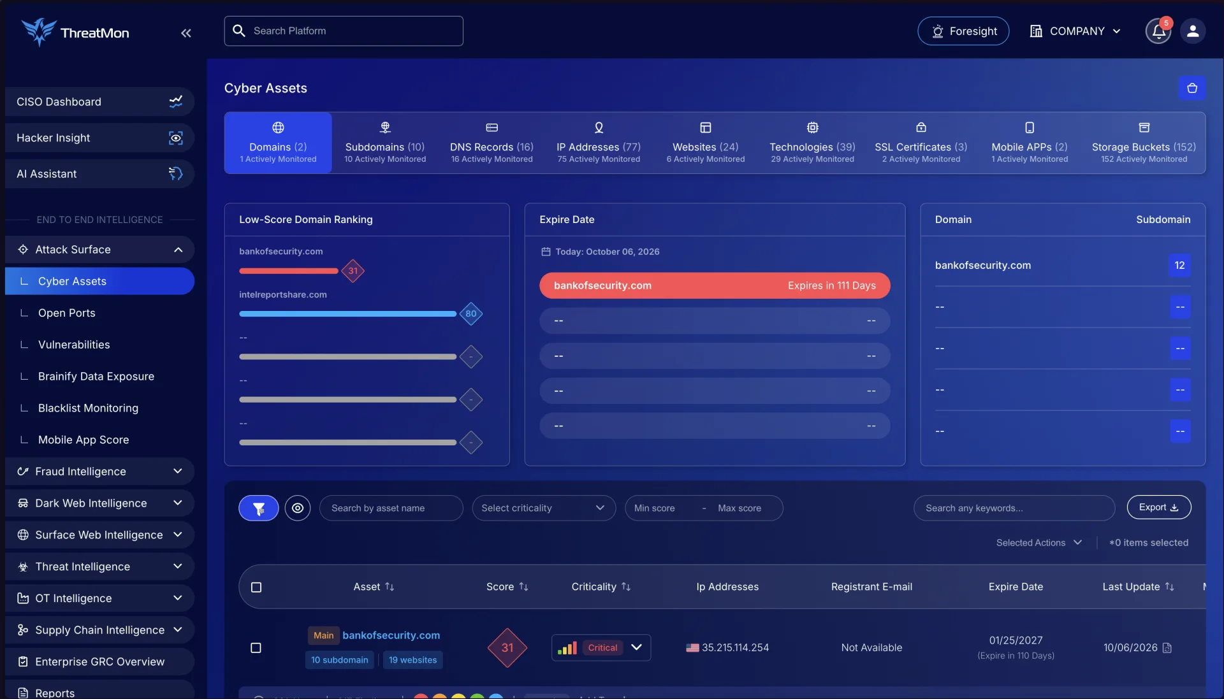Click the red score 31 diamond in table row
This screenshot has height=699, width=1224.
[507, 647]
